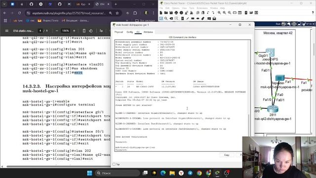Open the Extensions menu in Packet Tracer

click(202, 8)
